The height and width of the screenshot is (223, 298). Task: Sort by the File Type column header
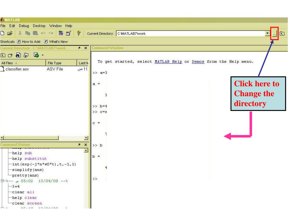click(61, 63)
